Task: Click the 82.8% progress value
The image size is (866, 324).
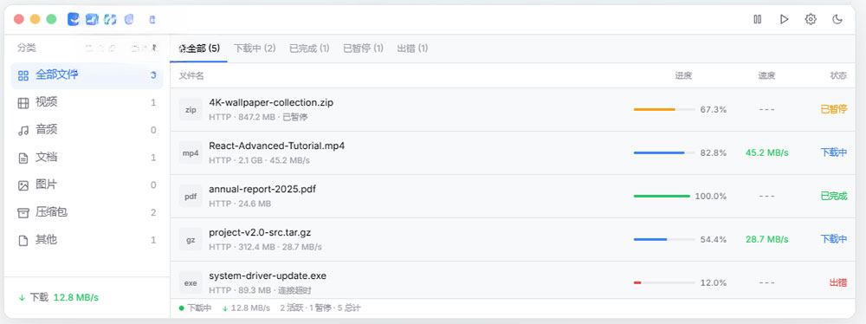Action: 713,152
